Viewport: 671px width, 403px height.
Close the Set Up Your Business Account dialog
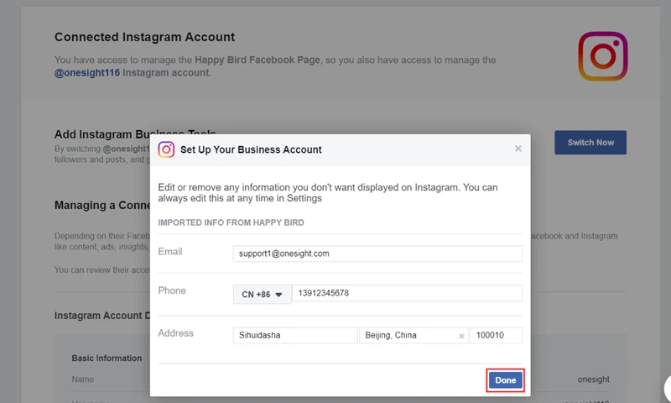tap(518, 149)
